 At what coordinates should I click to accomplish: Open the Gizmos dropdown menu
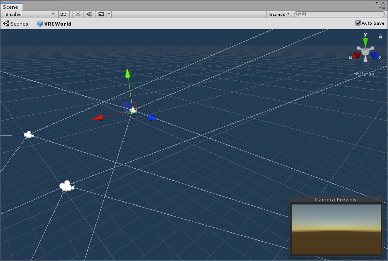[x=279, y=14]
